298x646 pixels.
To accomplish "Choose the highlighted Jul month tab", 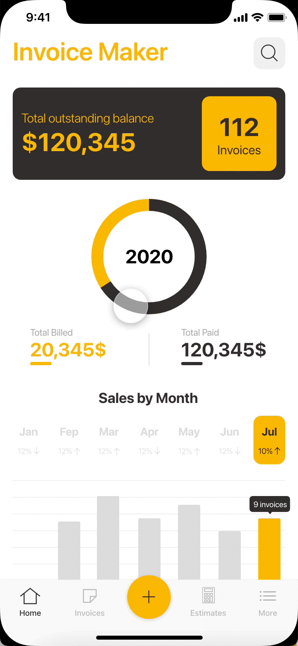I will pos(269,440).
